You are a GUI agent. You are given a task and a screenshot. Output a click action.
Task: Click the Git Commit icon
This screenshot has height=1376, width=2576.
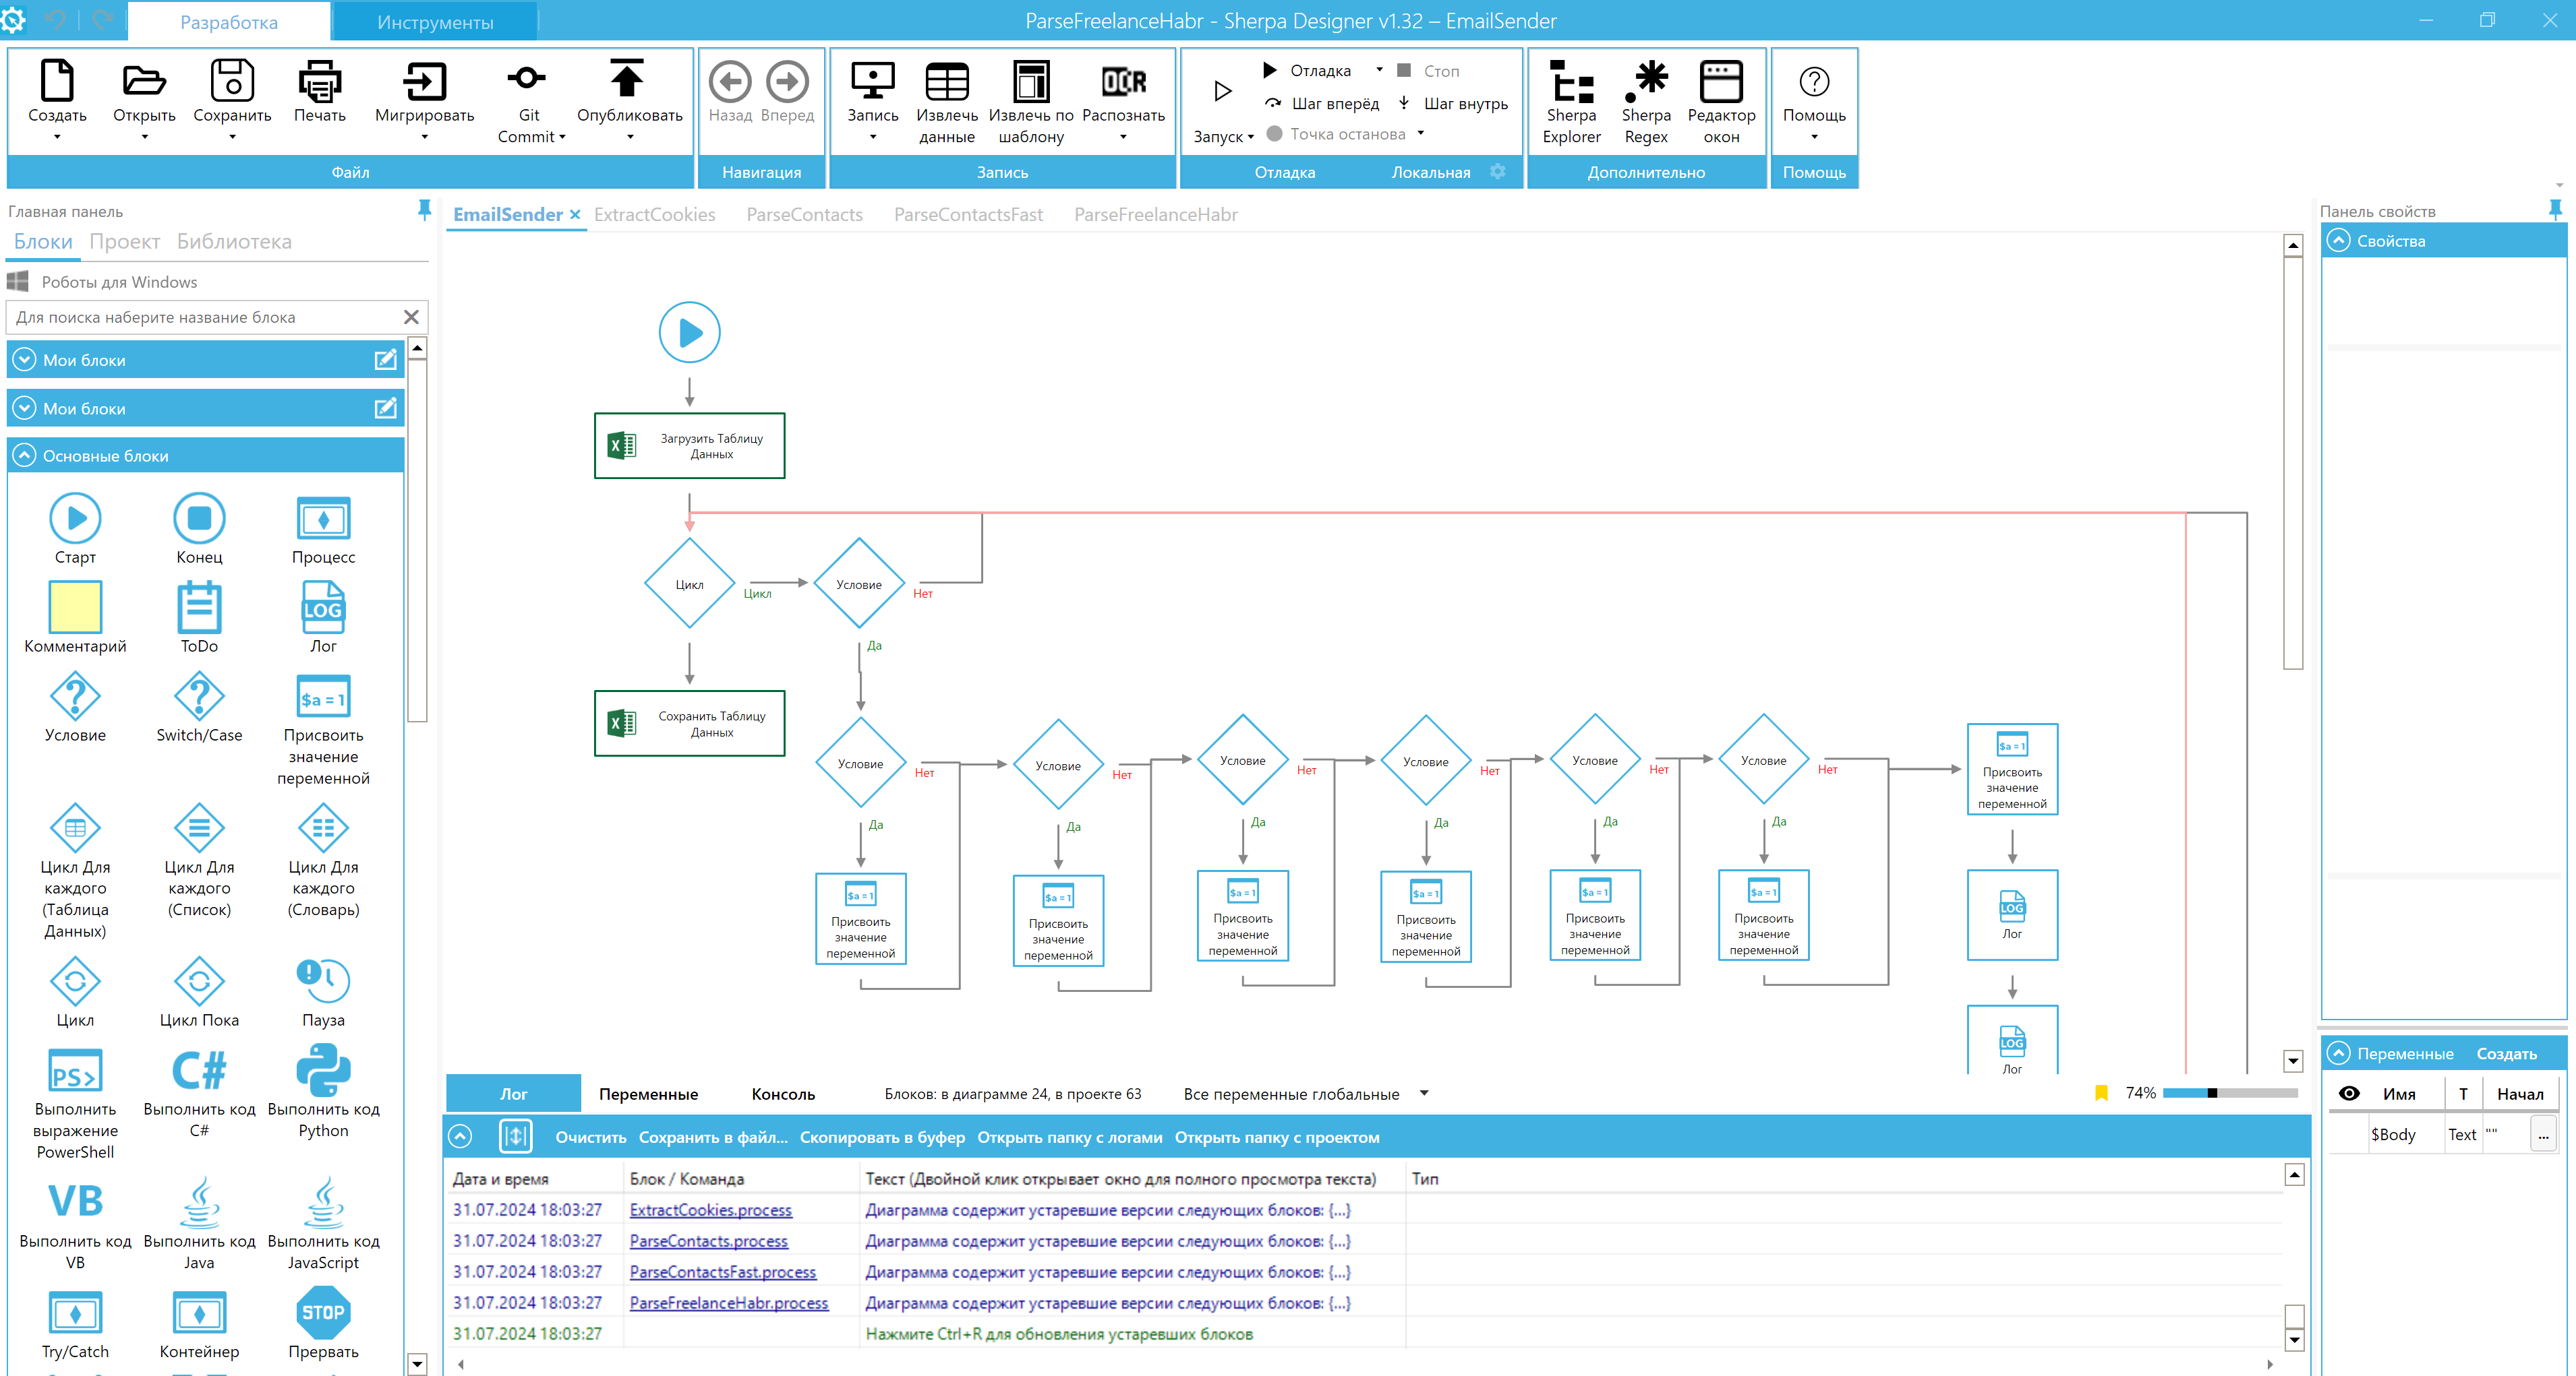point(528,78)
